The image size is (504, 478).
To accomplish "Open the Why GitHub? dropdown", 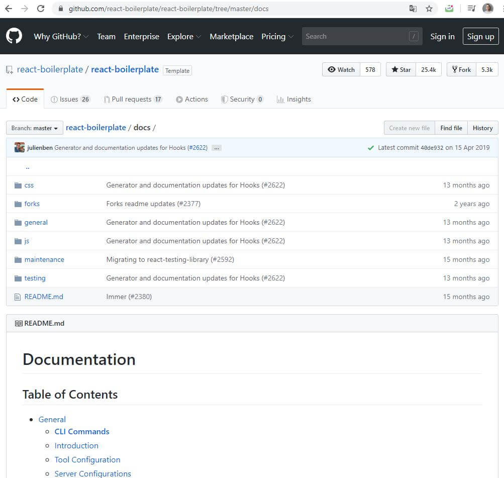I will tap(60, 36).
